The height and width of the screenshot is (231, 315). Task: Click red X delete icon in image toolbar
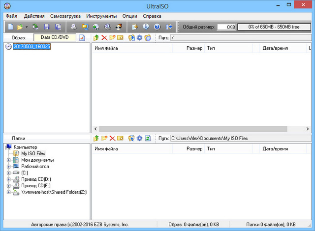pyautogui.click(x=104, y=37)
